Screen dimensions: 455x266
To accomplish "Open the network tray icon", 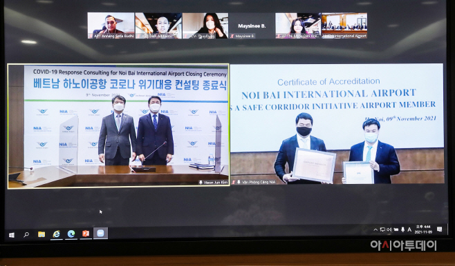I will coord(382,229).
